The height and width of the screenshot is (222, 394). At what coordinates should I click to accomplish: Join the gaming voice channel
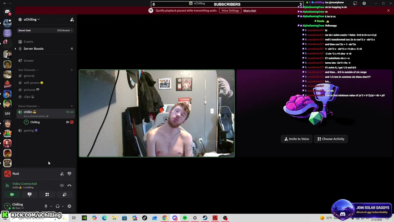coord(46,130)
